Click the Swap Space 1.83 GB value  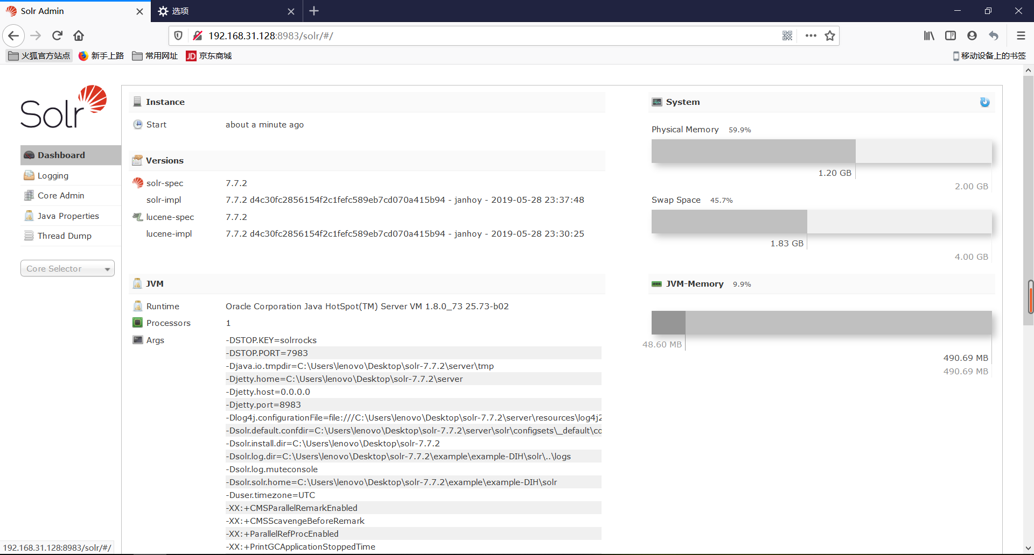click(x=787, y=243)
